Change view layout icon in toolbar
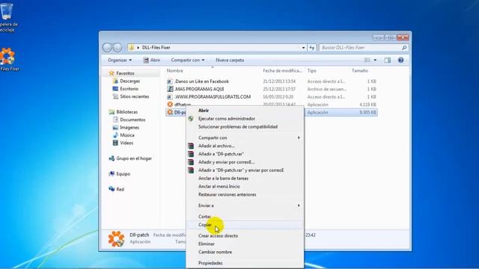The width and height of the screenshot is (479, 269). point(367,60)
